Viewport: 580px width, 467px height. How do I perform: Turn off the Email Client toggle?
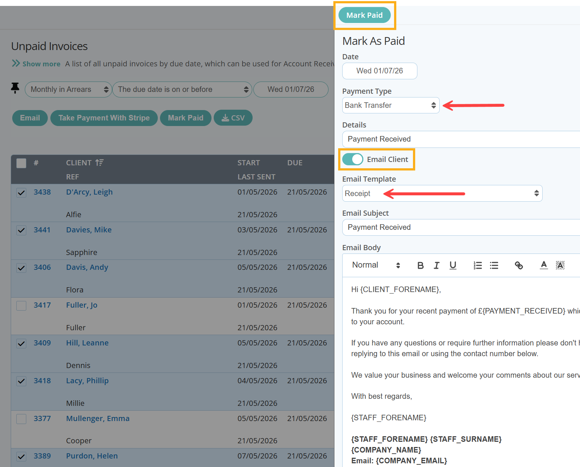(353, 159)
